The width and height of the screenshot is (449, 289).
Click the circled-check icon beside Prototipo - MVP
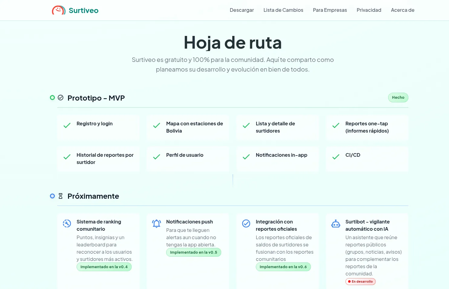pyautogui.click(x=61, y=97)
